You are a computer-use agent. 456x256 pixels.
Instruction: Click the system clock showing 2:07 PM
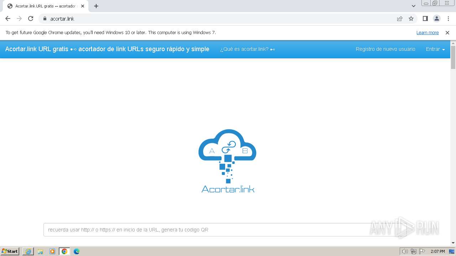(x=437, y=251)
